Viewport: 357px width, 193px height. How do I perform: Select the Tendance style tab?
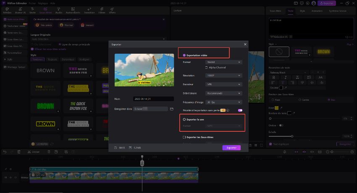tap(38, 59)
